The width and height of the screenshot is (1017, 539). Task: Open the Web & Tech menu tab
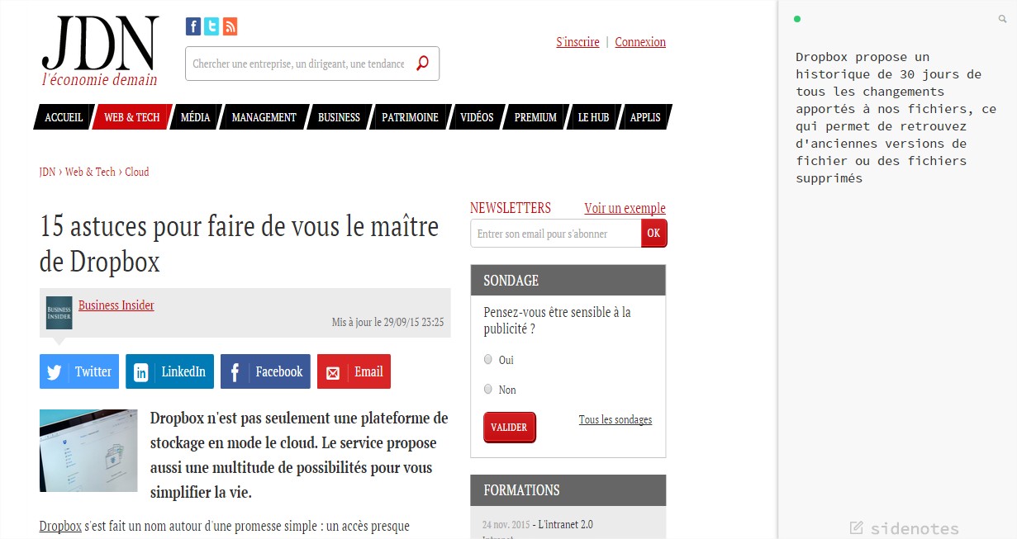(x=131, y=117)
